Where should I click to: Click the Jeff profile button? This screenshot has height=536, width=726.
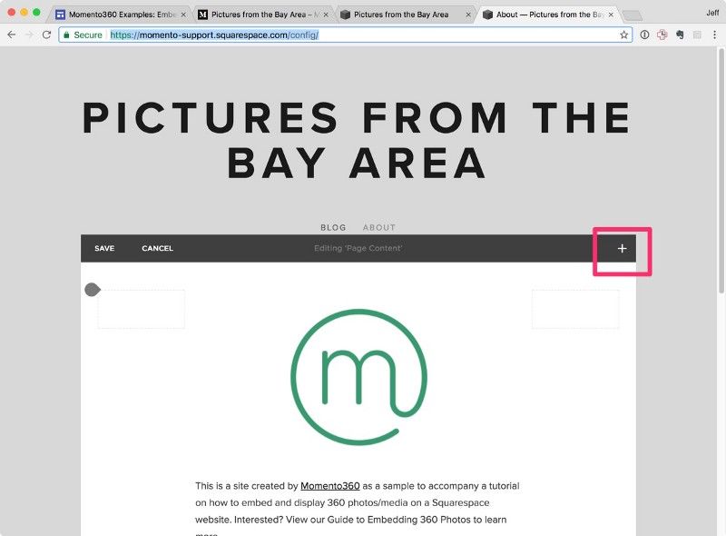712,13
